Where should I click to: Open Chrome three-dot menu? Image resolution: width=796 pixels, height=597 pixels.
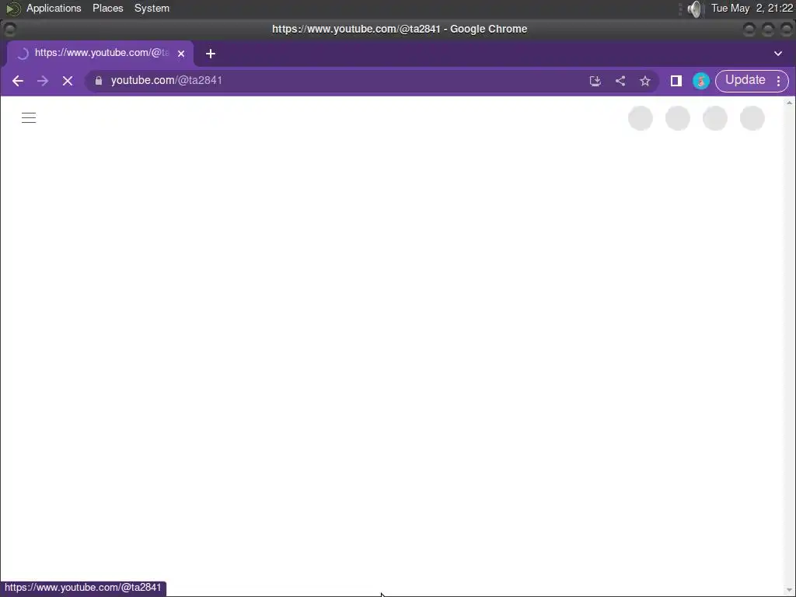(x=779, y=81)
